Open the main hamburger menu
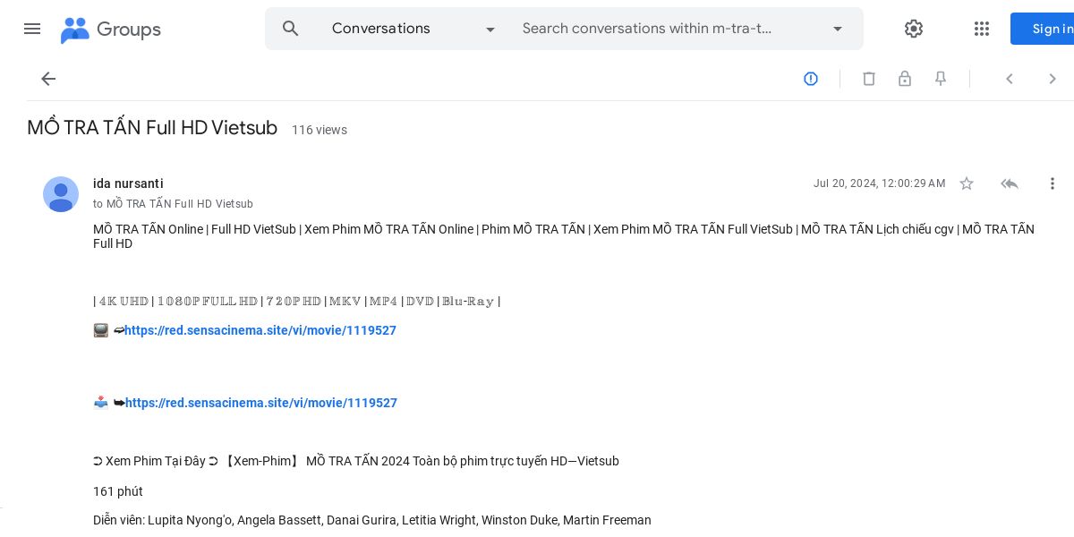This screenshot has width=1074, height=537. pos(32,29)
